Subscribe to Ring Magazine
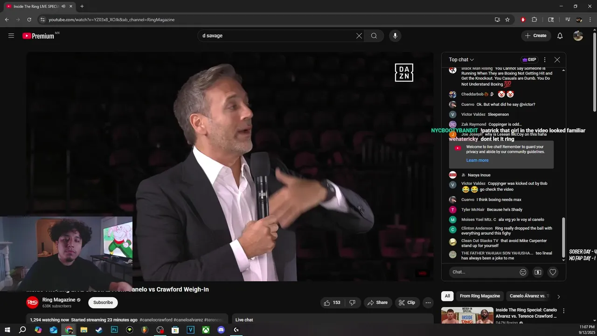The width and height of the screenshot is (597, 336). 103,302
